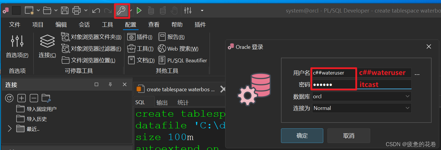Click the New window icon
This screenshot has width=441, height=150.
click(x=29, y=11)
